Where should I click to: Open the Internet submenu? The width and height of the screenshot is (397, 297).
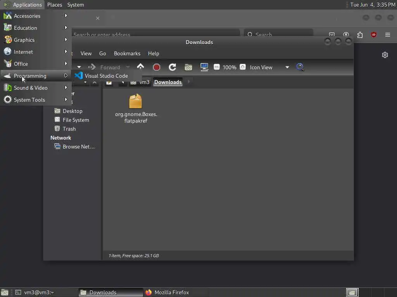36,52
